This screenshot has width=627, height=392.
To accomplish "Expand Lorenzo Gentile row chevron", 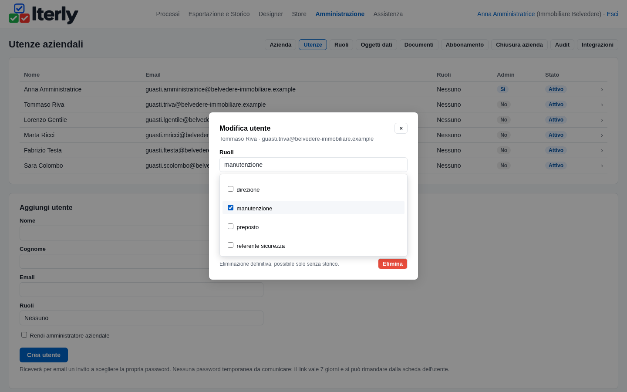I will tap(602, 120).
